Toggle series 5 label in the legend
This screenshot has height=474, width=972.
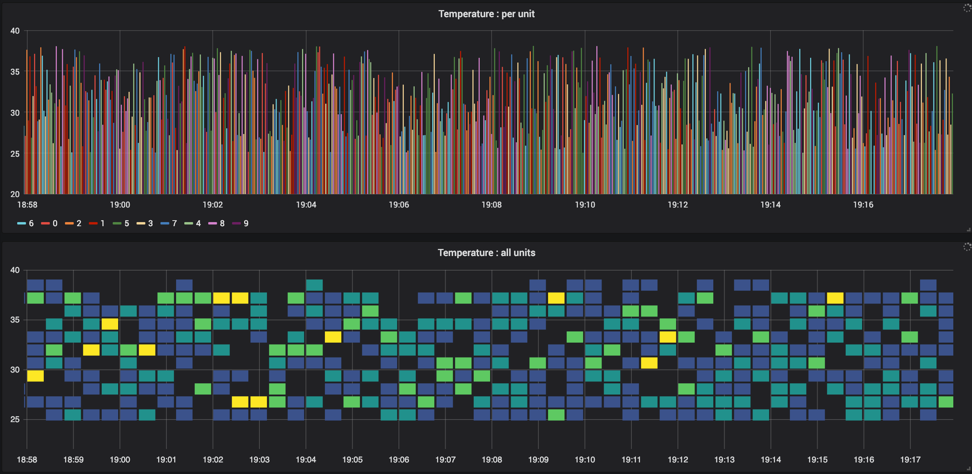click(x=127, y=224)
